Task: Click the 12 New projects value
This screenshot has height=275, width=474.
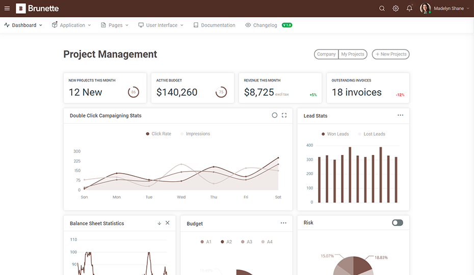Action: tap(85, 92)
